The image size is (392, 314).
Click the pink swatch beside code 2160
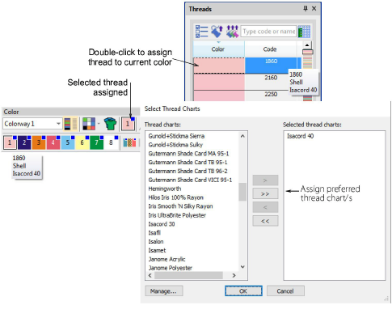point(219,82)
